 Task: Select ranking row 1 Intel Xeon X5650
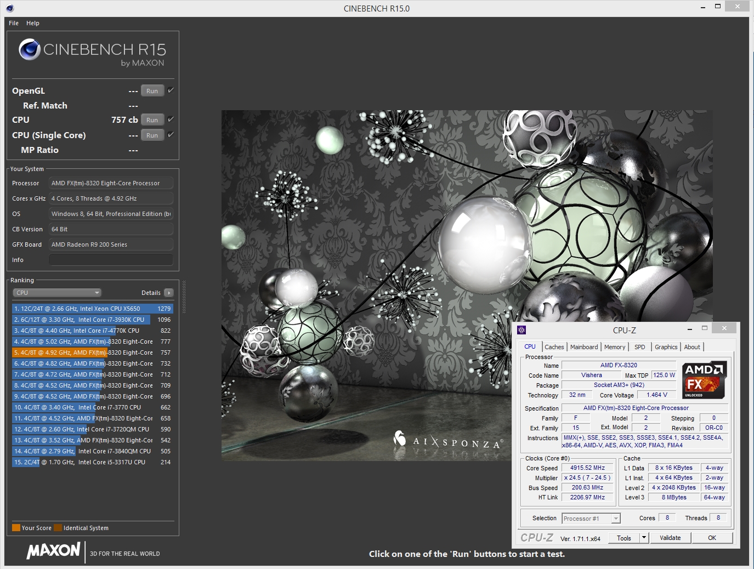[x=92, y=309]
